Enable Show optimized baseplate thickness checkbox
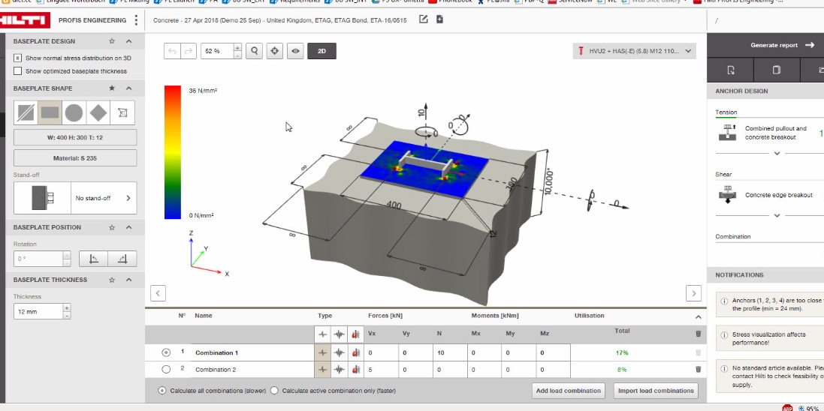Viewport: 824px width, 411px height. click(x=18, y=71)
